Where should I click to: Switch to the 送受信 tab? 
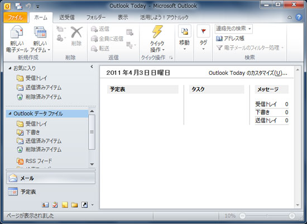point(67,17)
